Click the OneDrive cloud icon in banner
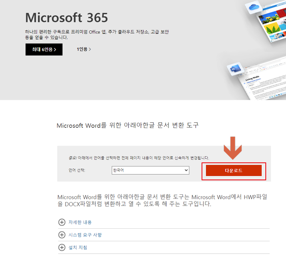286x256 pixels. click(254, 7)
